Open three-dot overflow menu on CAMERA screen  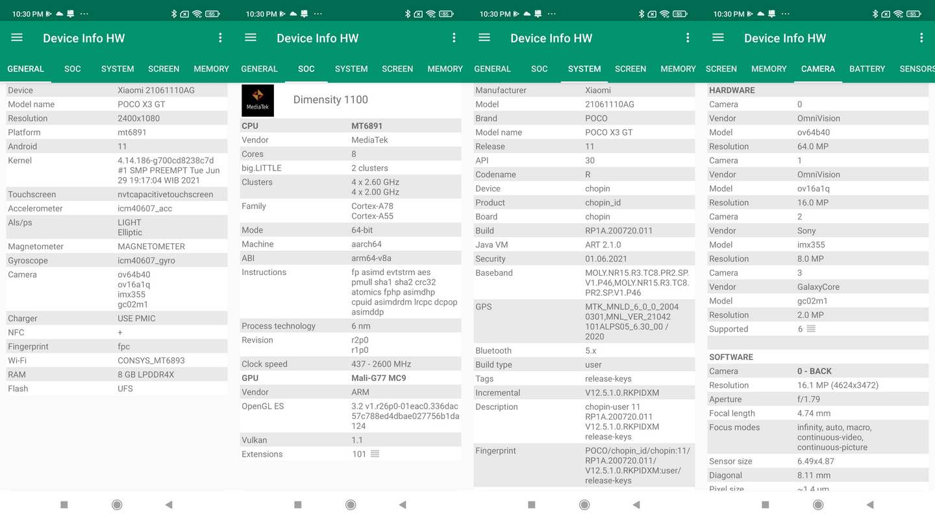921,38
